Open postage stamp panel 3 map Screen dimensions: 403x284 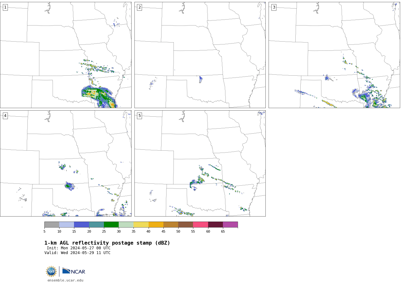(x=334, y=55)
